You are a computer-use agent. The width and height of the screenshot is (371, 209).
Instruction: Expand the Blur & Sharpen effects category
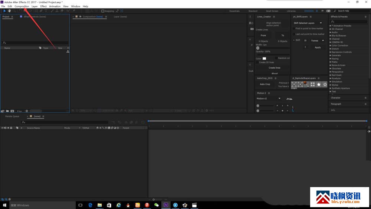(x=331, y=36)
